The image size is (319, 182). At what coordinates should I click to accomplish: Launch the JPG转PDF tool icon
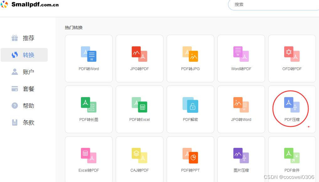[139, 54]
